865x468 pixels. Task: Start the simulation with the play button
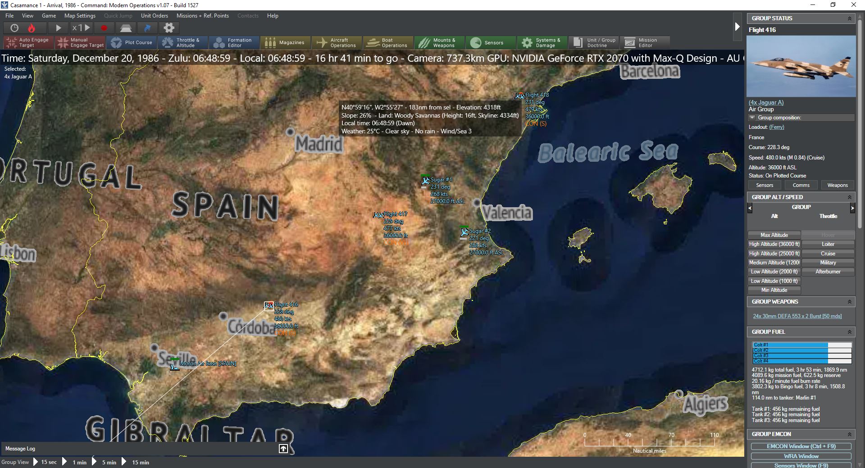click(x=58, y=28)
